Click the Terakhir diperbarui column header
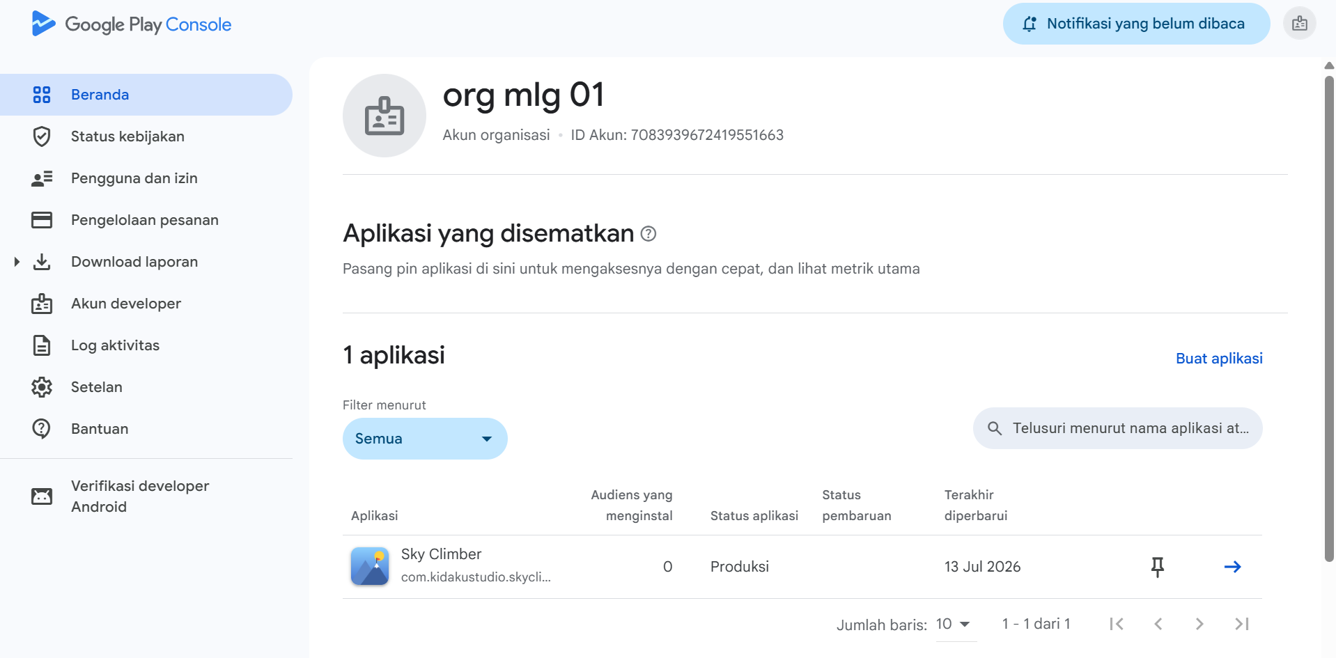1336x658 pixels. (x=976, y=506)
